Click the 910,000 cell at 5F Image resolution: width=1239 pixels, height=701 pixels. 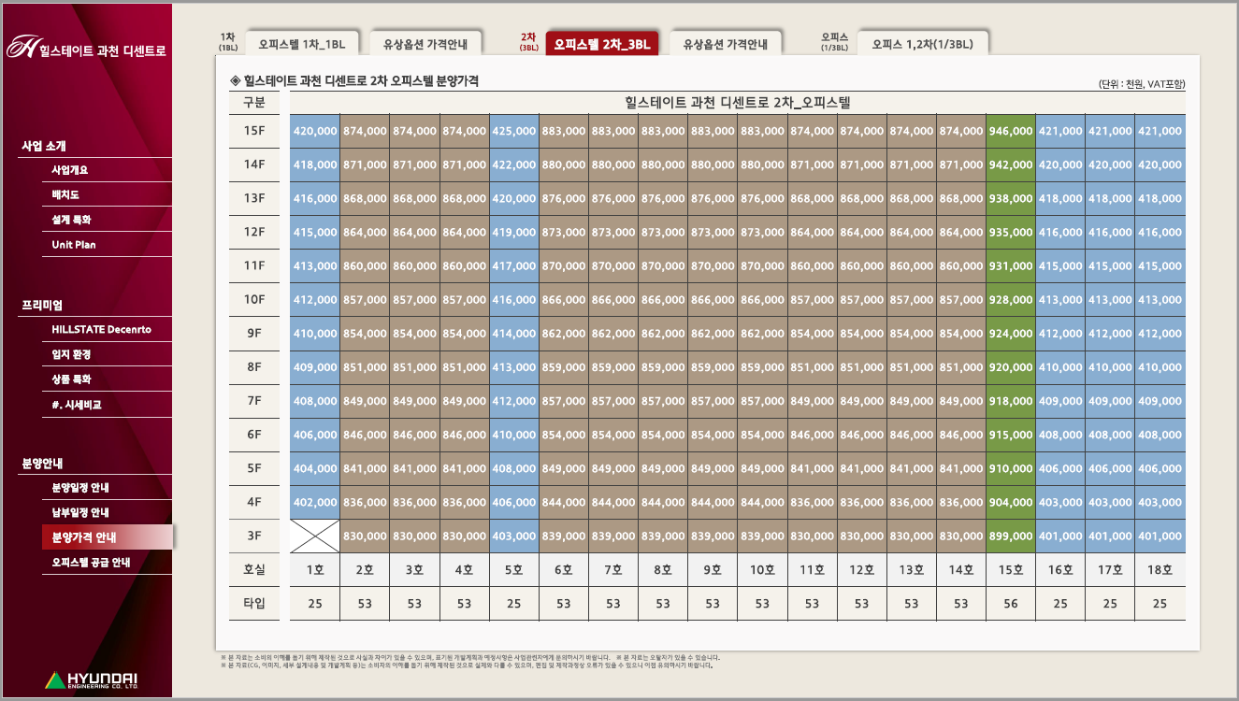[x=1011, y=468]
